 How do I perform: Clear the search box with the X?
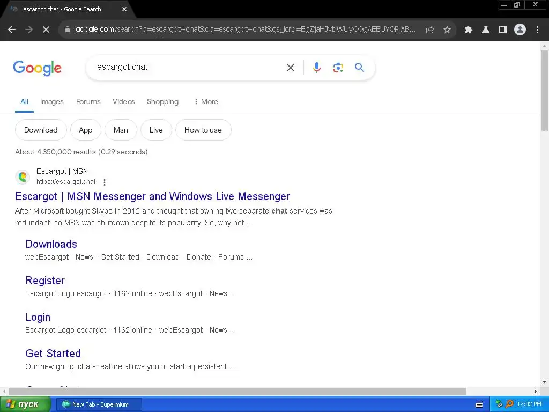point(291,68)
